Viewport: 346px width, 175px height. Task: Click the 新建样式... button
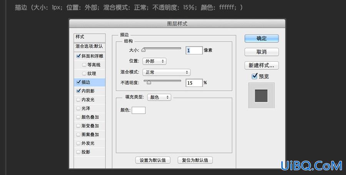[x=261, y=65]
